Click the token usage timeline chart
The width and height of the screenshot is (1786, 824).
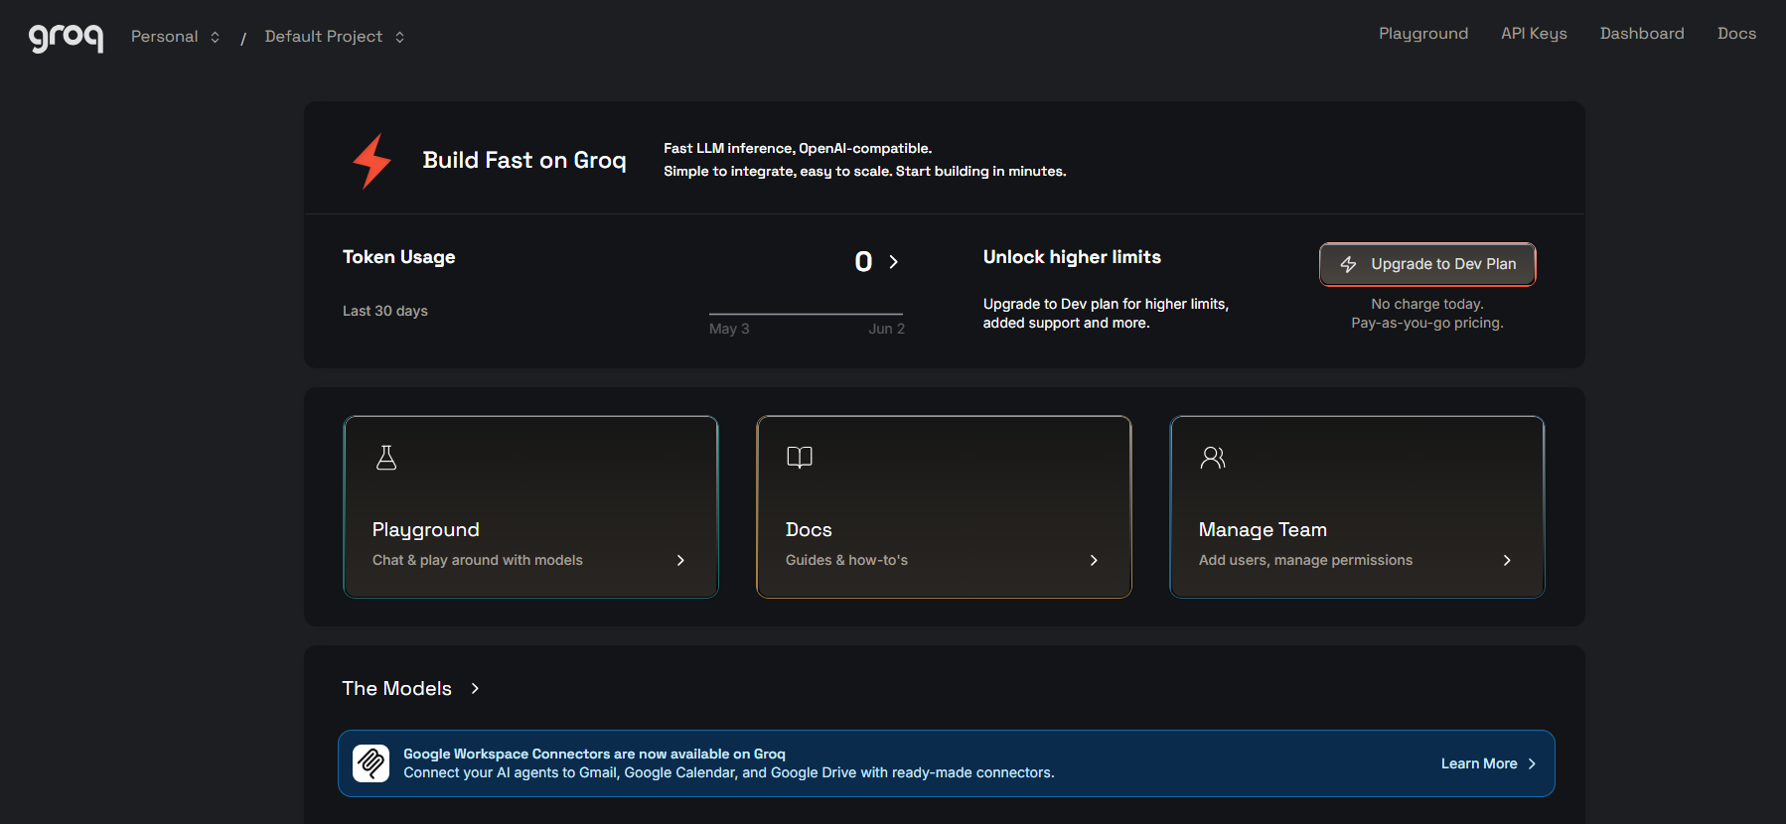click(806, 314)
